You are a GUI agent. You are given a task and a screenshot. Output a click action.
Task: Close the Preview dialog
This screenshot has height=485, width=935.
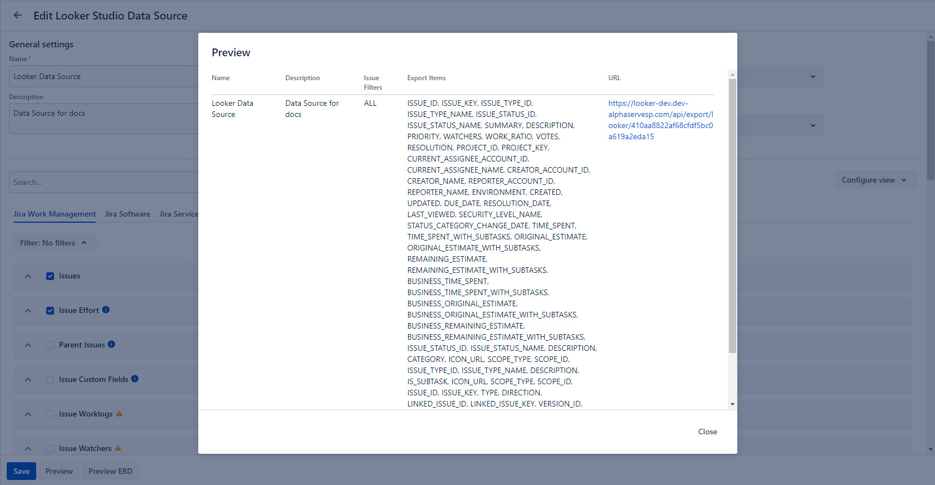707,432
